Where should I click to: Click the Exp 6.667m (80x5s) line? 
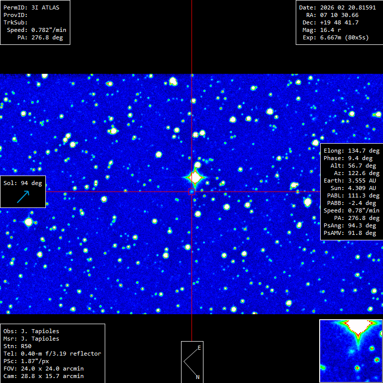pyautogui.click(x=337, y=37)
